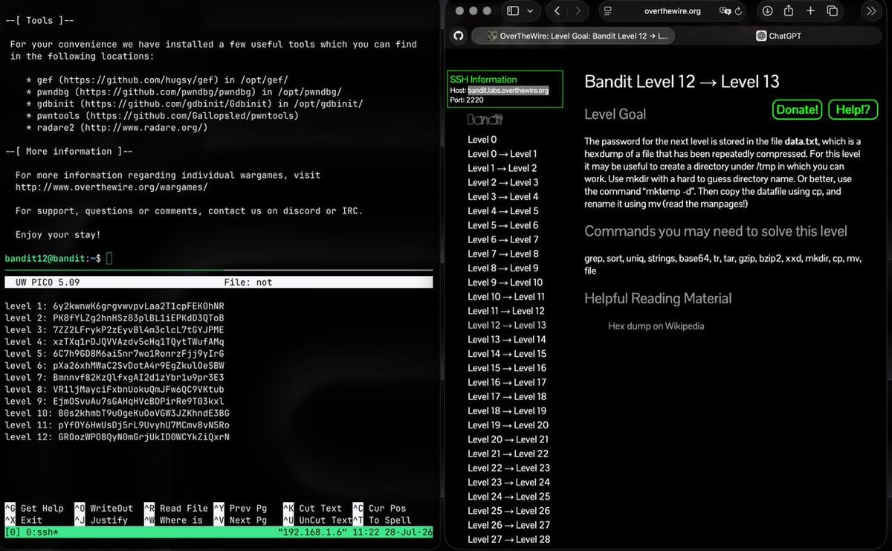
Task: Click the level 6 password line in pico
Action: (114, 365)
